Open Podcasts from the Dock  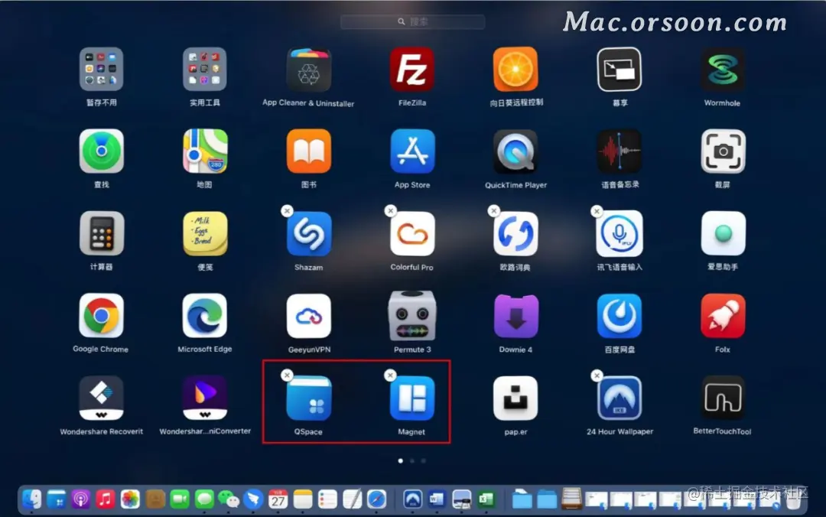[x=80, y=499]
